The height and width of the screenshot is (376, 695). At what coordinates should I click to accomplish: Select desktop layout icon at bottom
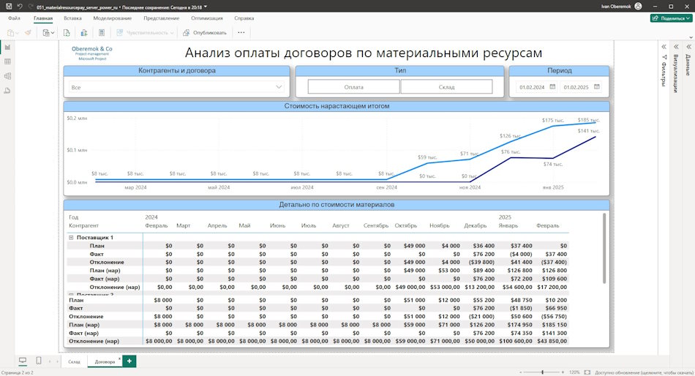(23, 361)
